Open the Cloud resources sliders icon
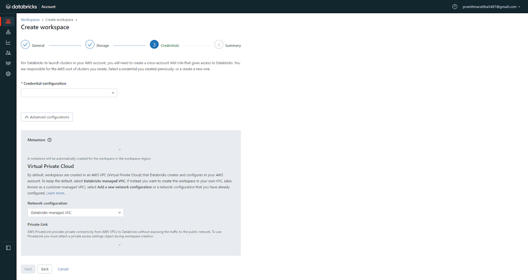This screenshot has height=280, width=528. click(x=8, y=63)
